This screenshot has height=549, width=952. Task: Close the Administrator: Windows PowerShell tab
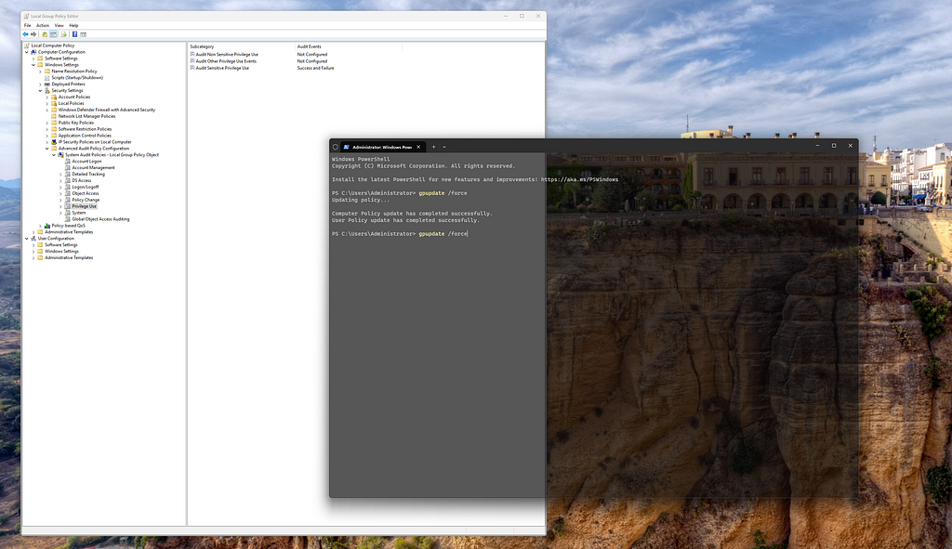point(418,147)
